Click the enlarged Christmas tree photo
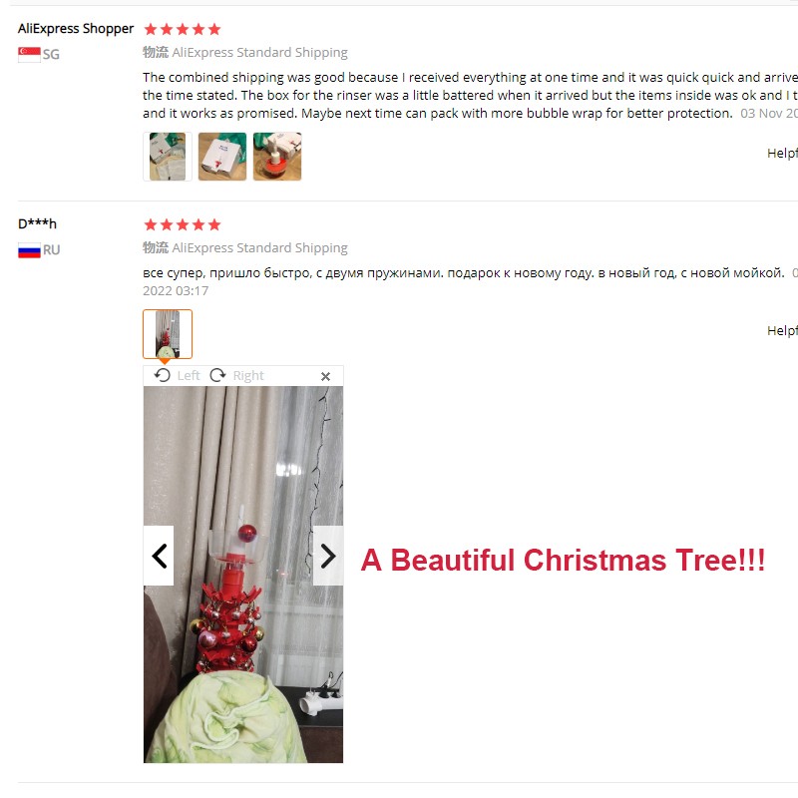This screenshot has width=798, height=798. click(x=243, y=575)
